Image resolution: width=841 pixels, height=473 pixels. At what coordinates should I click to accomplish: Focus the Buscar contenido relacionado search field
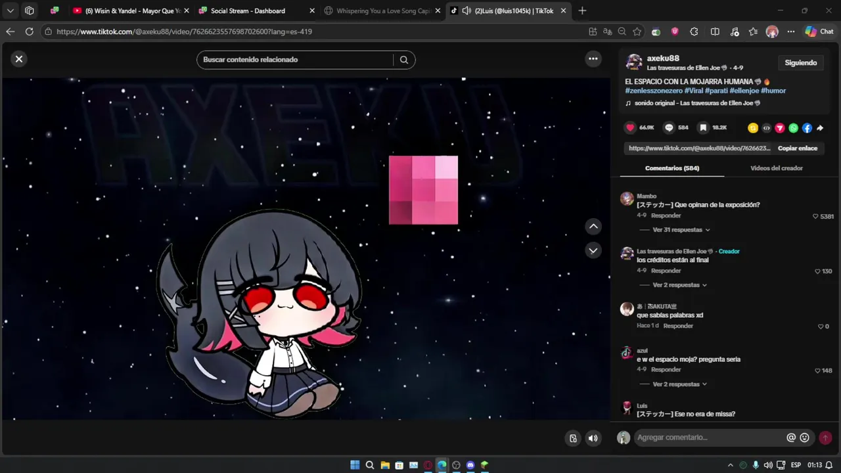point(297,60)
